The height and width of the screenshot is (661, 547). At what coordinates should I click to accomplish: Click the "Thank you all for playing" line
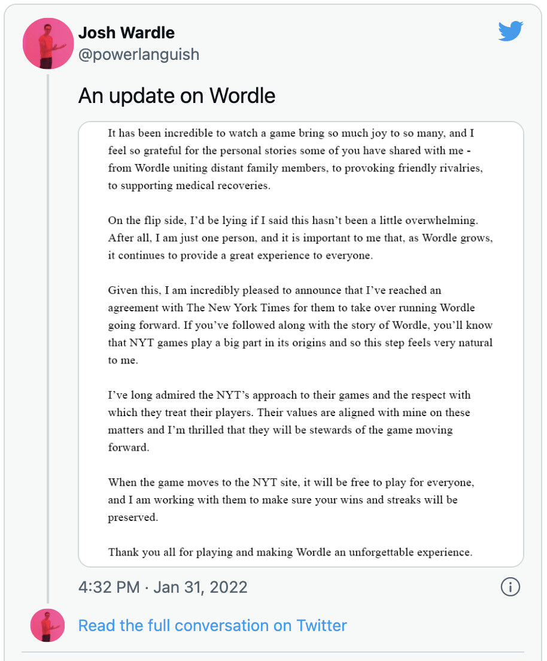[290, 551]
